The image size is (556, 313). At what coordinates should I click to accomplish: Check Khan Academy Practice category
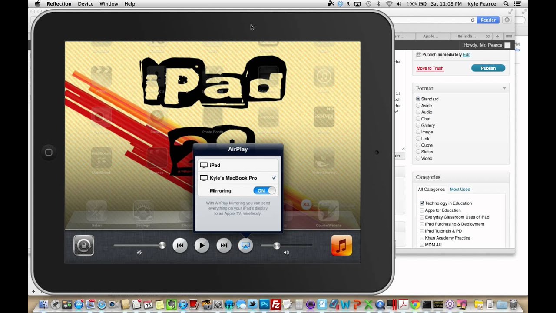click(422, 238)
